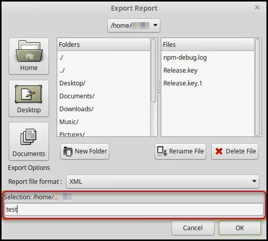
Task: Open the Desktop shortcut icon
Action: (29, 98)
